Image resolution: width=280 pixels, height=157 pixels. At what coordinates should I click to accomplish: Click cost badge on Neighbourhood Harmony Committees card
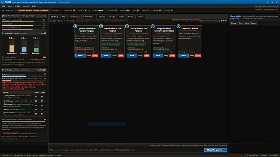[x=153, y=26]
